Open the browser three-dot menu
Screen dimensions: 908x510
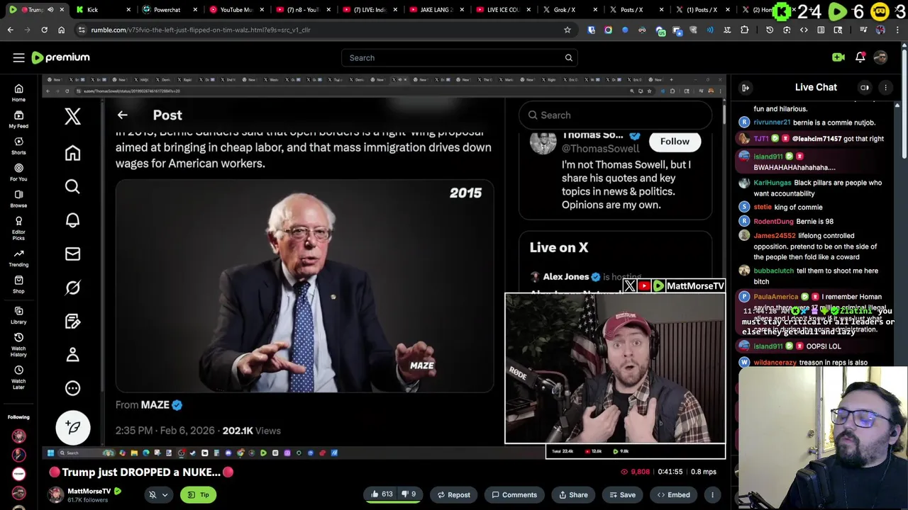[898, 30]
